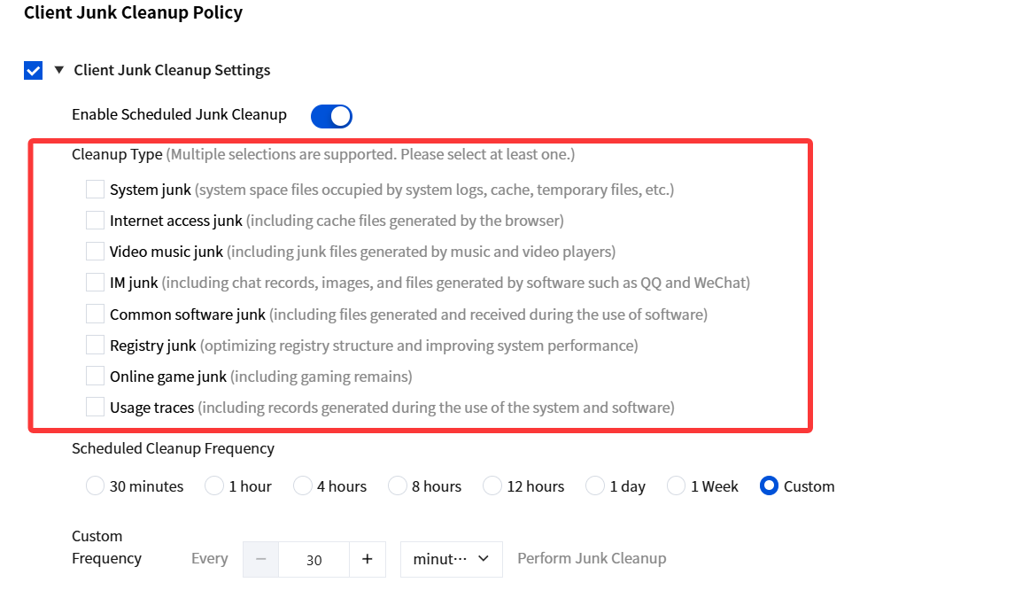
Task: Select the 30 minutes frequency radio
Action: point(96,485)
